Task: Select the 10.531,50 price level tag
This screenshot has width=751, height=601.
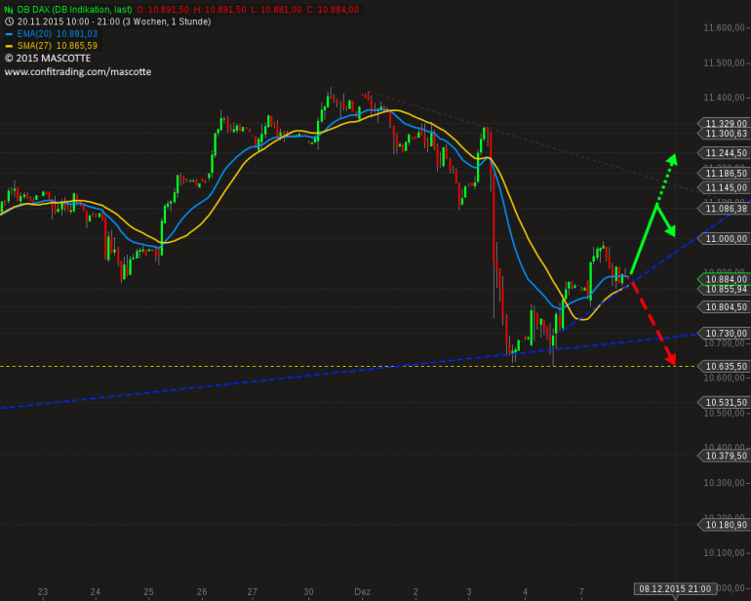Action: (724, 402)
